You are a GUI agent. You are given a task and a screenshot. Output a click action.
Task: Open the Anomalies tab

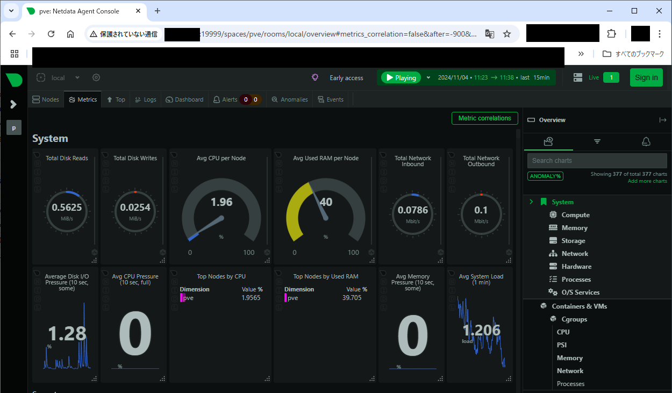290,99
